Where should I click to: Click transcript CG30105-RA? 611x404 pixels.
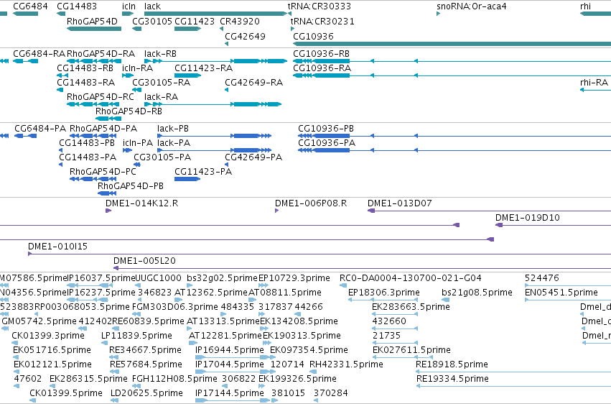pyautogui.click(x=162, y=82)
